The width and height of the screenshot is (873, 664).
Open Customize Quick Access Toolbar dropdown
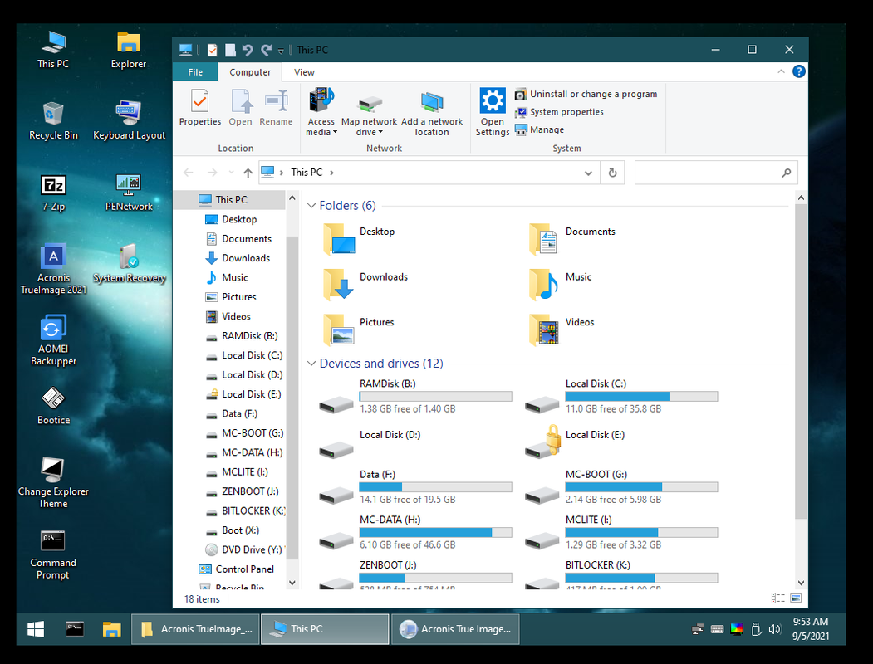tap(281, 51)
